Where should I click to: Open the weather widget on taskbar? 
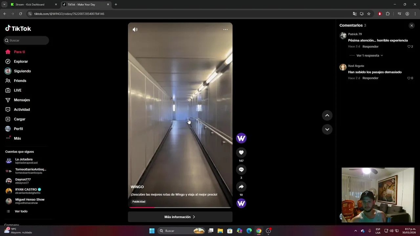tap(18, 231)
